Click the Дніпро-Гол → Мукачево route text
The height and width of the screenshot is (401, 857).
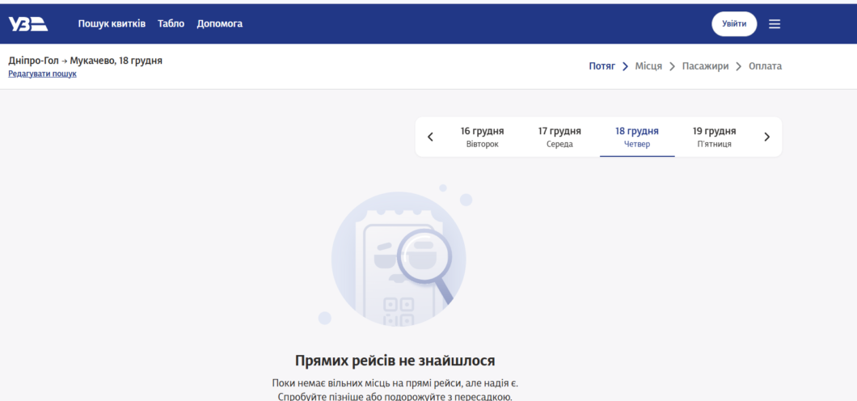[x=85, y=61]
